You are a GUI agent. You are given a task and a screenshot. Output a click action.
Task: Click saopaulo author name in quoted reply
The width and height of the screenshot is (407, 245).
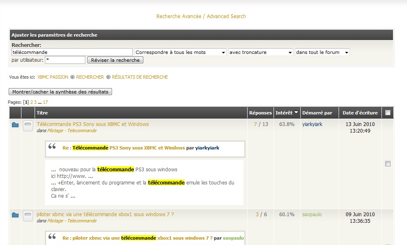(x=233, y=238)
